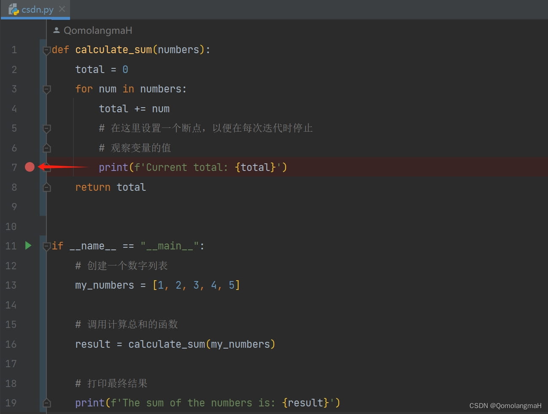548x414 pixels.
Task: Click the comment '在这里设置一个断点' on line 5
Action: (156, 128)
